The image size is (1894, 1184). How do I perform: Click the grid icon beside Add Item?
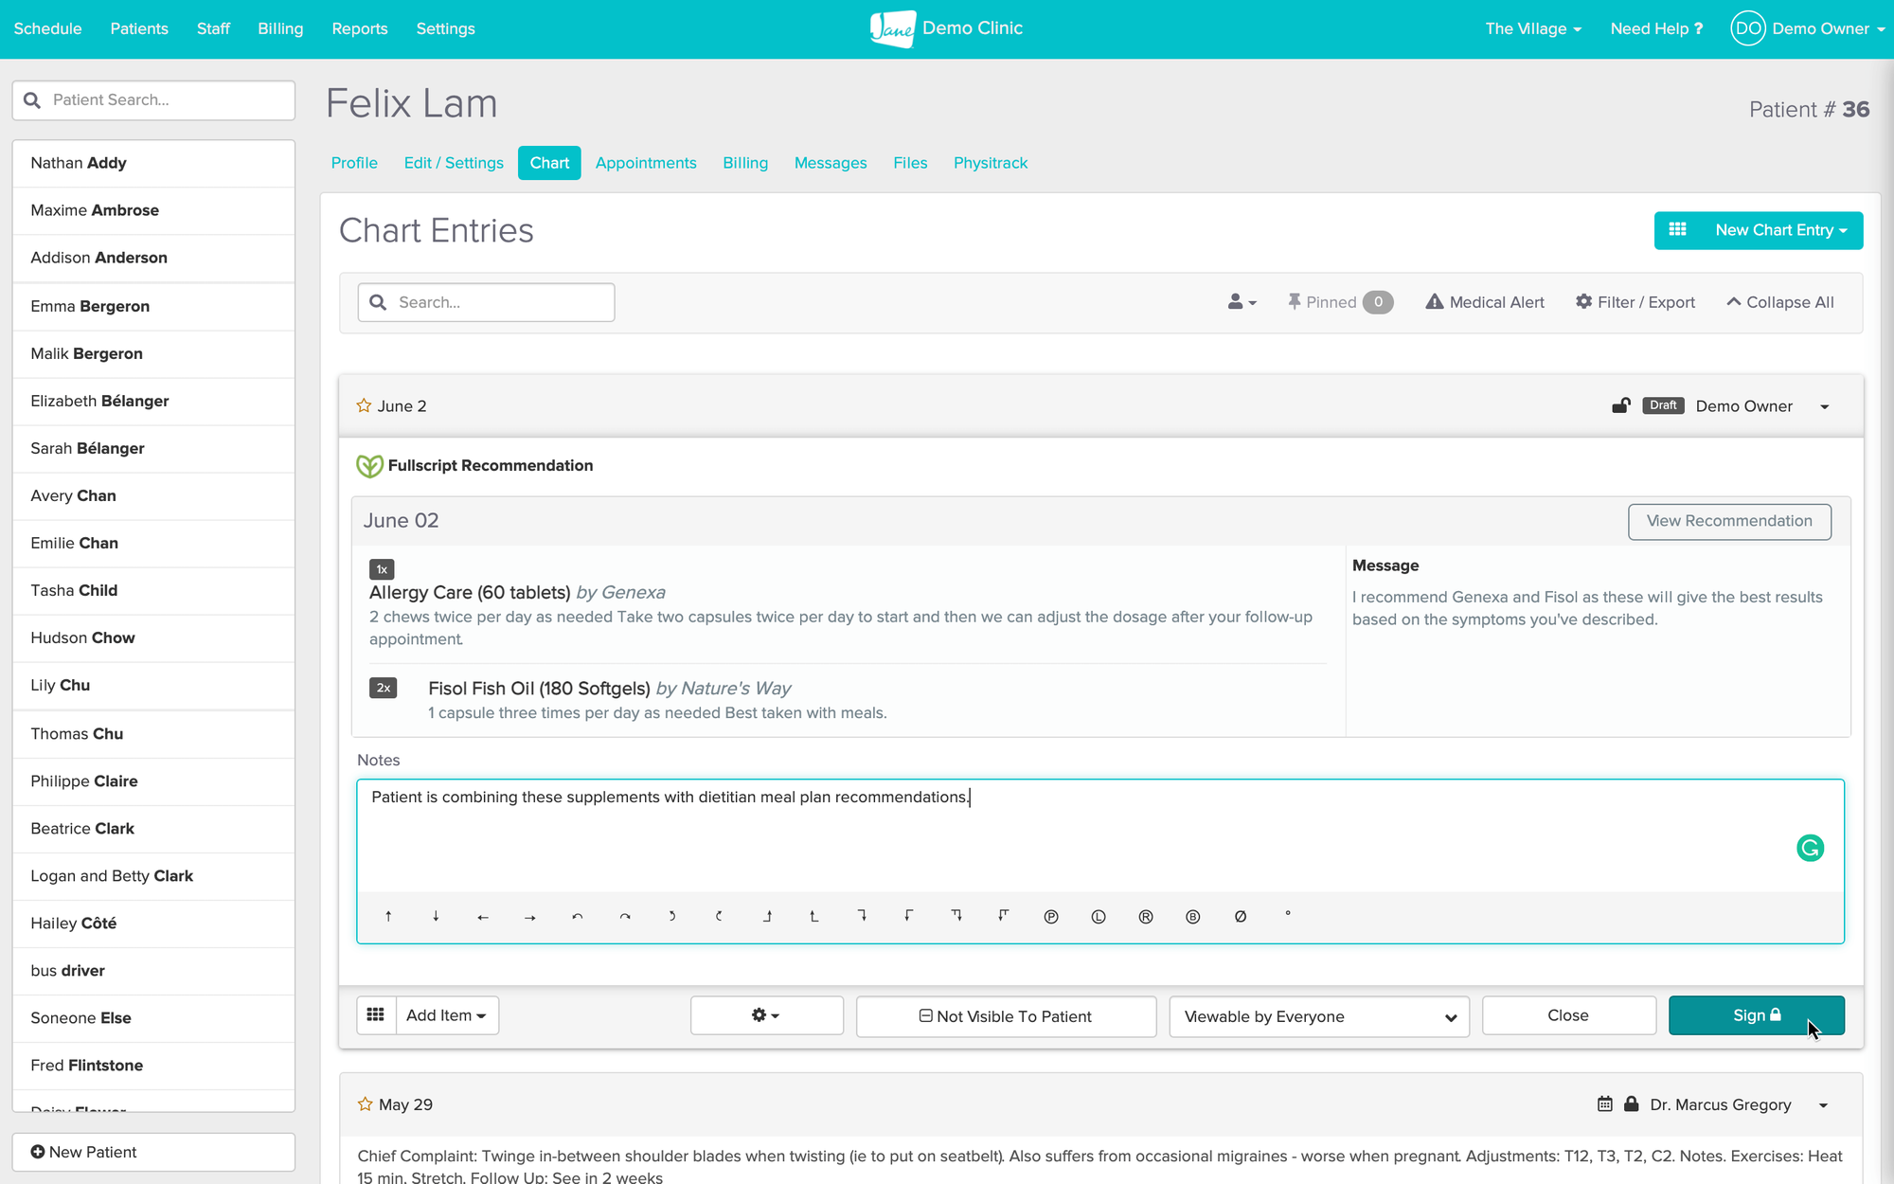pos(376,1015)
